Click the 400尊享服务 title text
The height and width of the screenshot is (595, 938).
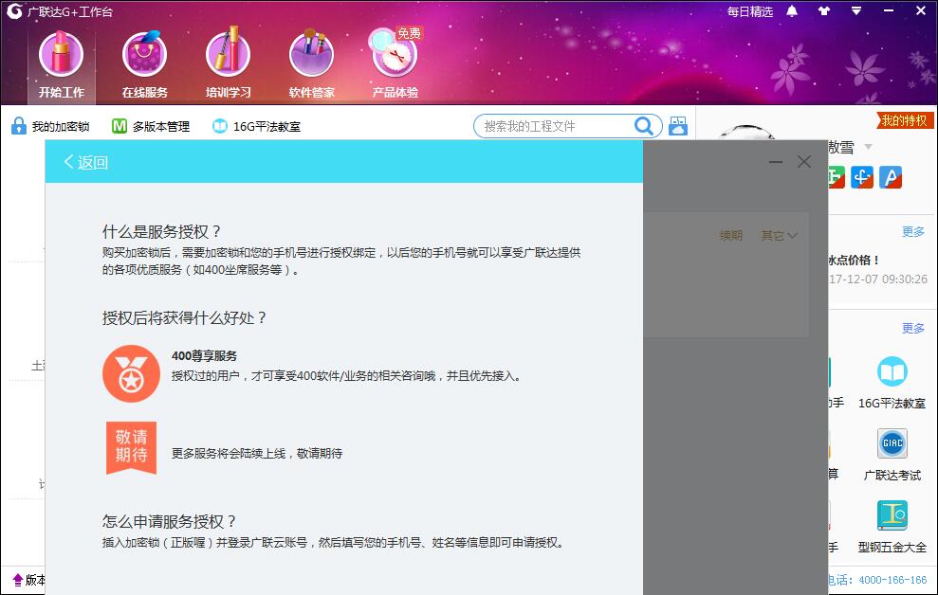point(205,355)
